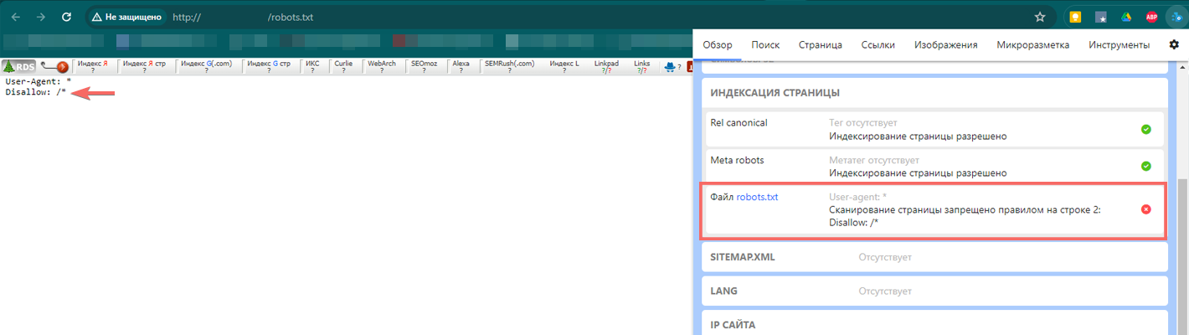
Task: Open the Микроразметка tab
Action: click(1033, 44)
